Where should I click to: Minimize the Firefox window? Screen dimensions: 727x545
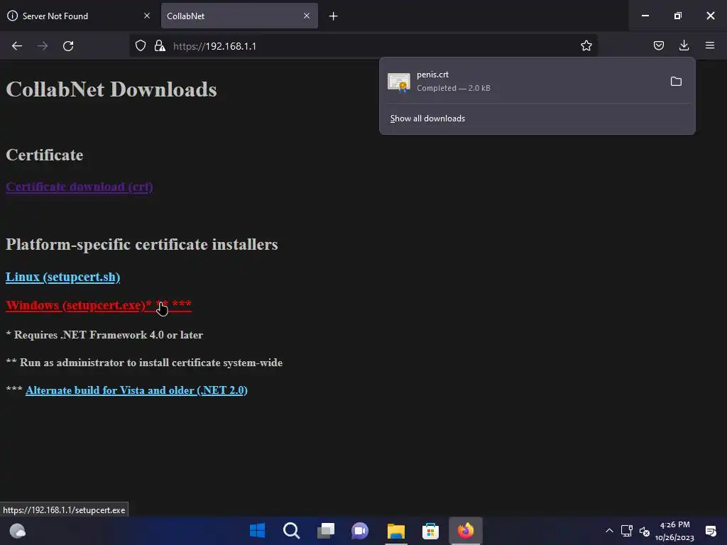pos(645,16)
